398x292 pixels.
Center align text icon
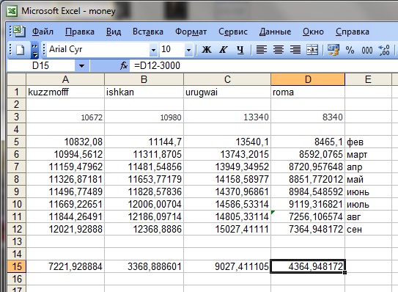(x=279, y=50)
